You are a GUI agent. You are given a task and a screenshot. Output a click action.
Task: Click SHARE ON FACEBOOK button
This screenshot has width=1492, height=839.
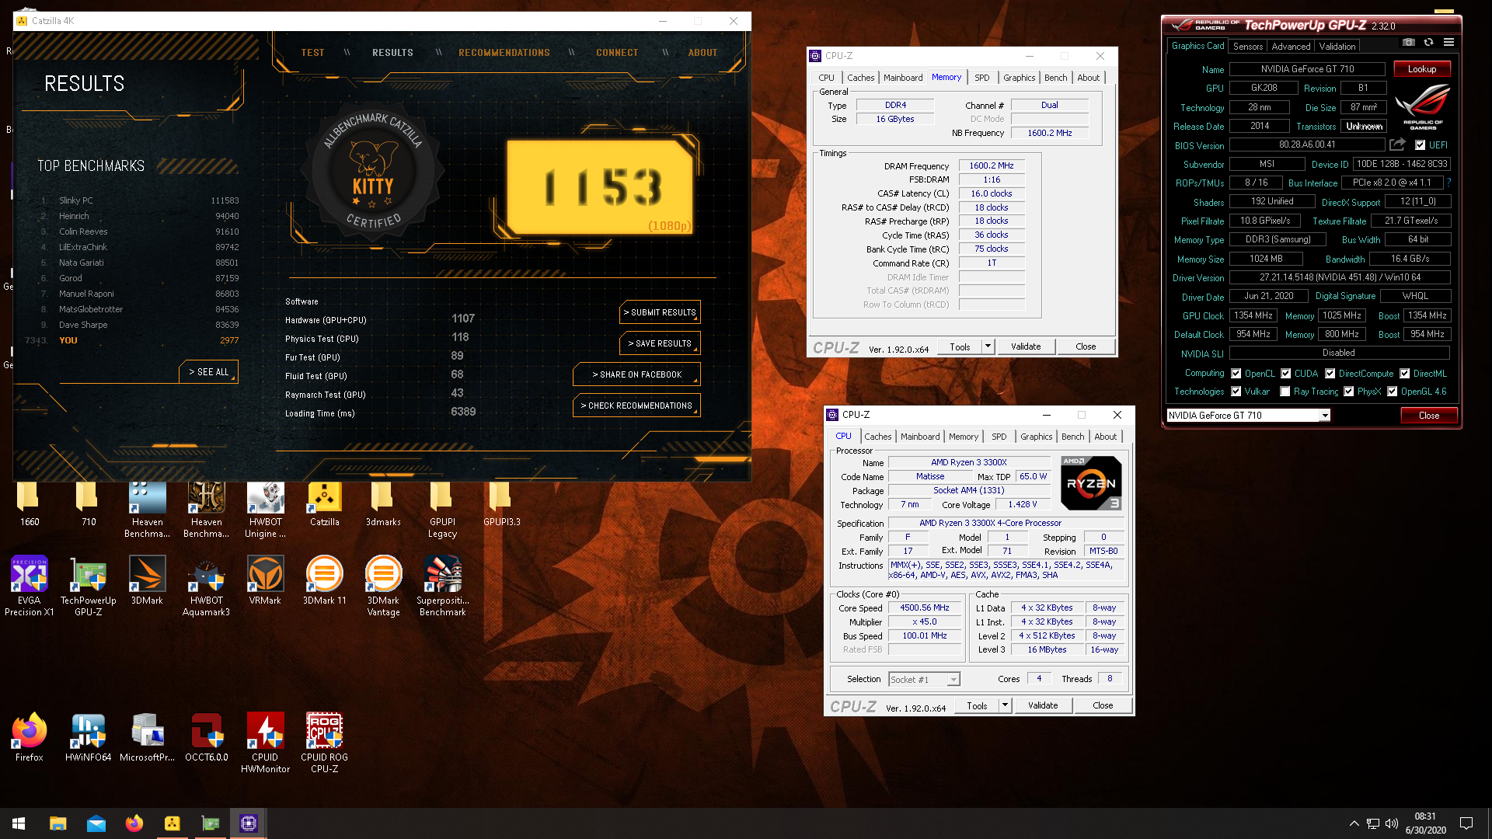click(636, 374)
